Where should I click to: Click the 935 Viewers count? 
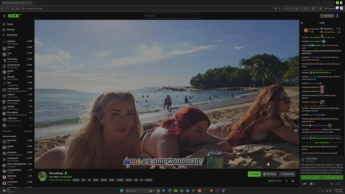tap(275, 181)
